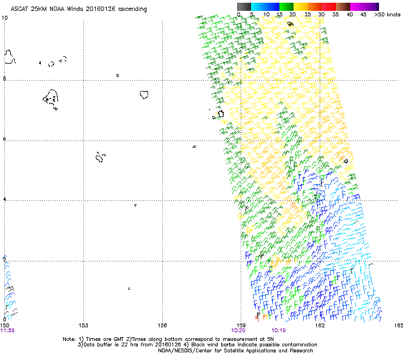The image size is (403, 354).
Task: Click the small island outline near 163E, 5.3N
Action: tap(346, 161)
